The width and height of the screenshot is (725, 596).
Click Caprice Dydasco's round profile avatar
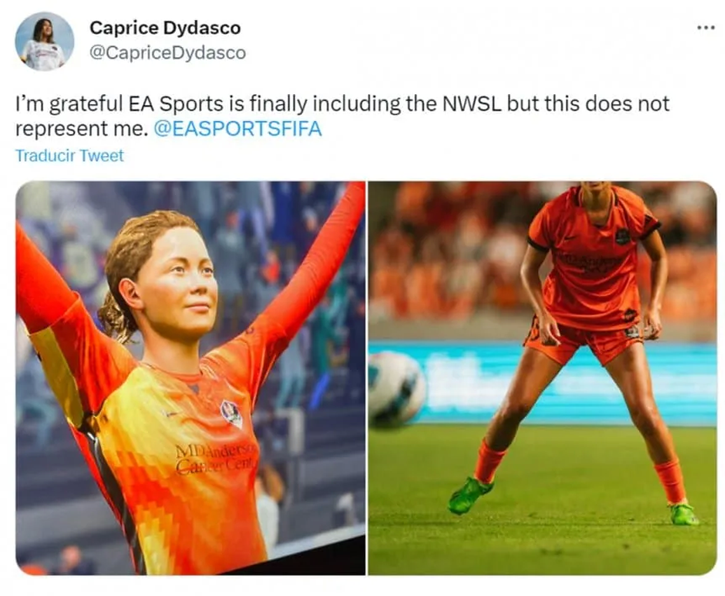45,41
